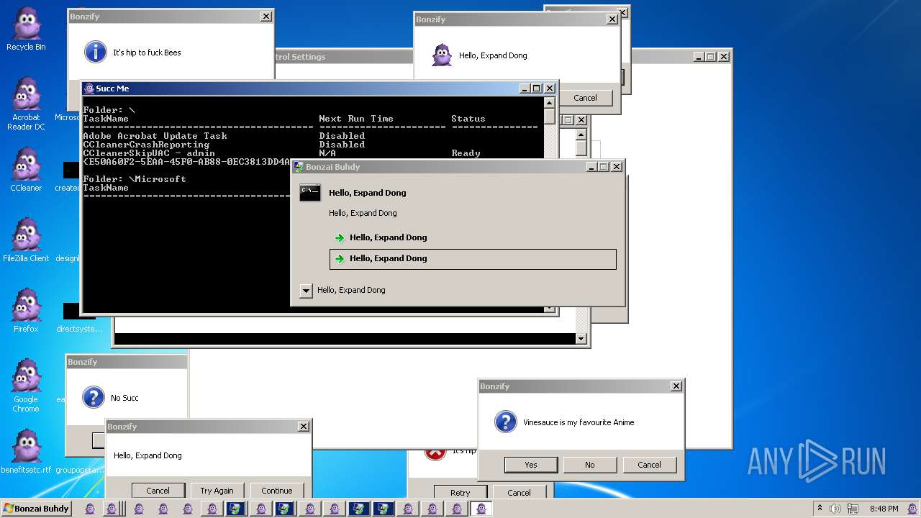
Task: Click the 'No Succ' message text
Action: [x=124, y=398]
